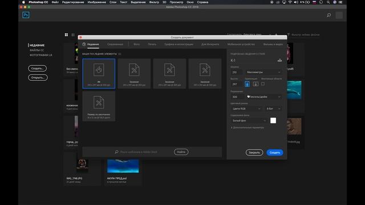
Task: Click the white background color swatch
Action: click(x=273, y=120)
